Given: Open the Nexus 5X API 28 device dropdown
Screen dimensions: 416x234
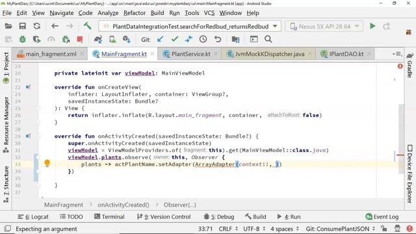Looking at the screenshot, I should pyautogui.click(x=324, y=26).
